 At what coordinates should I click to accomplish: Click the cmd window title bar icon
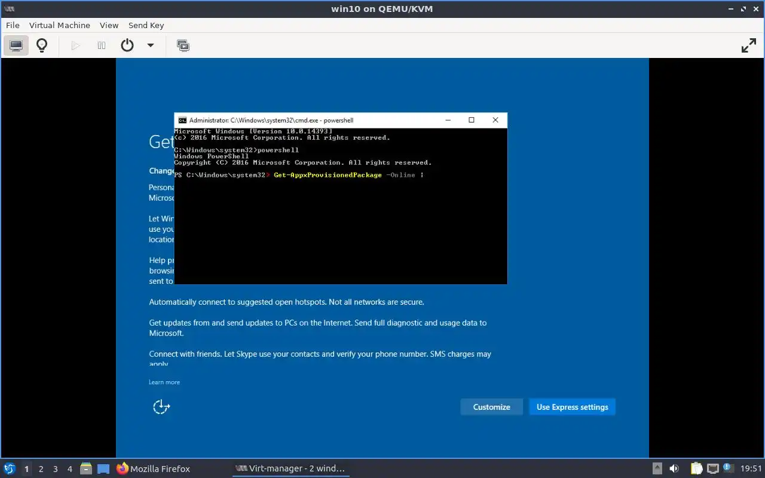(182, 120)
